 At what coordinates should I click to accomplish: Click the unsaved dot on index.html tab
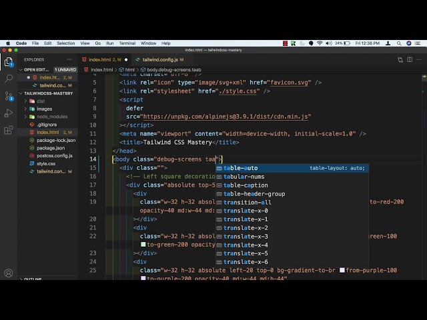tap(126, 59)
